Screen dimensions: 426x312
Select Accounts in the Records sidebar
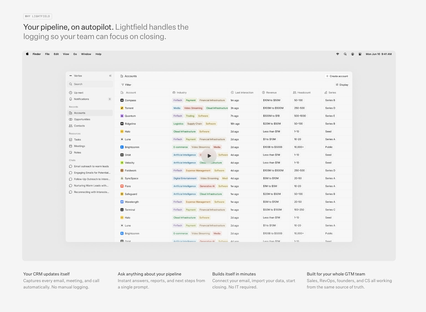90,113
